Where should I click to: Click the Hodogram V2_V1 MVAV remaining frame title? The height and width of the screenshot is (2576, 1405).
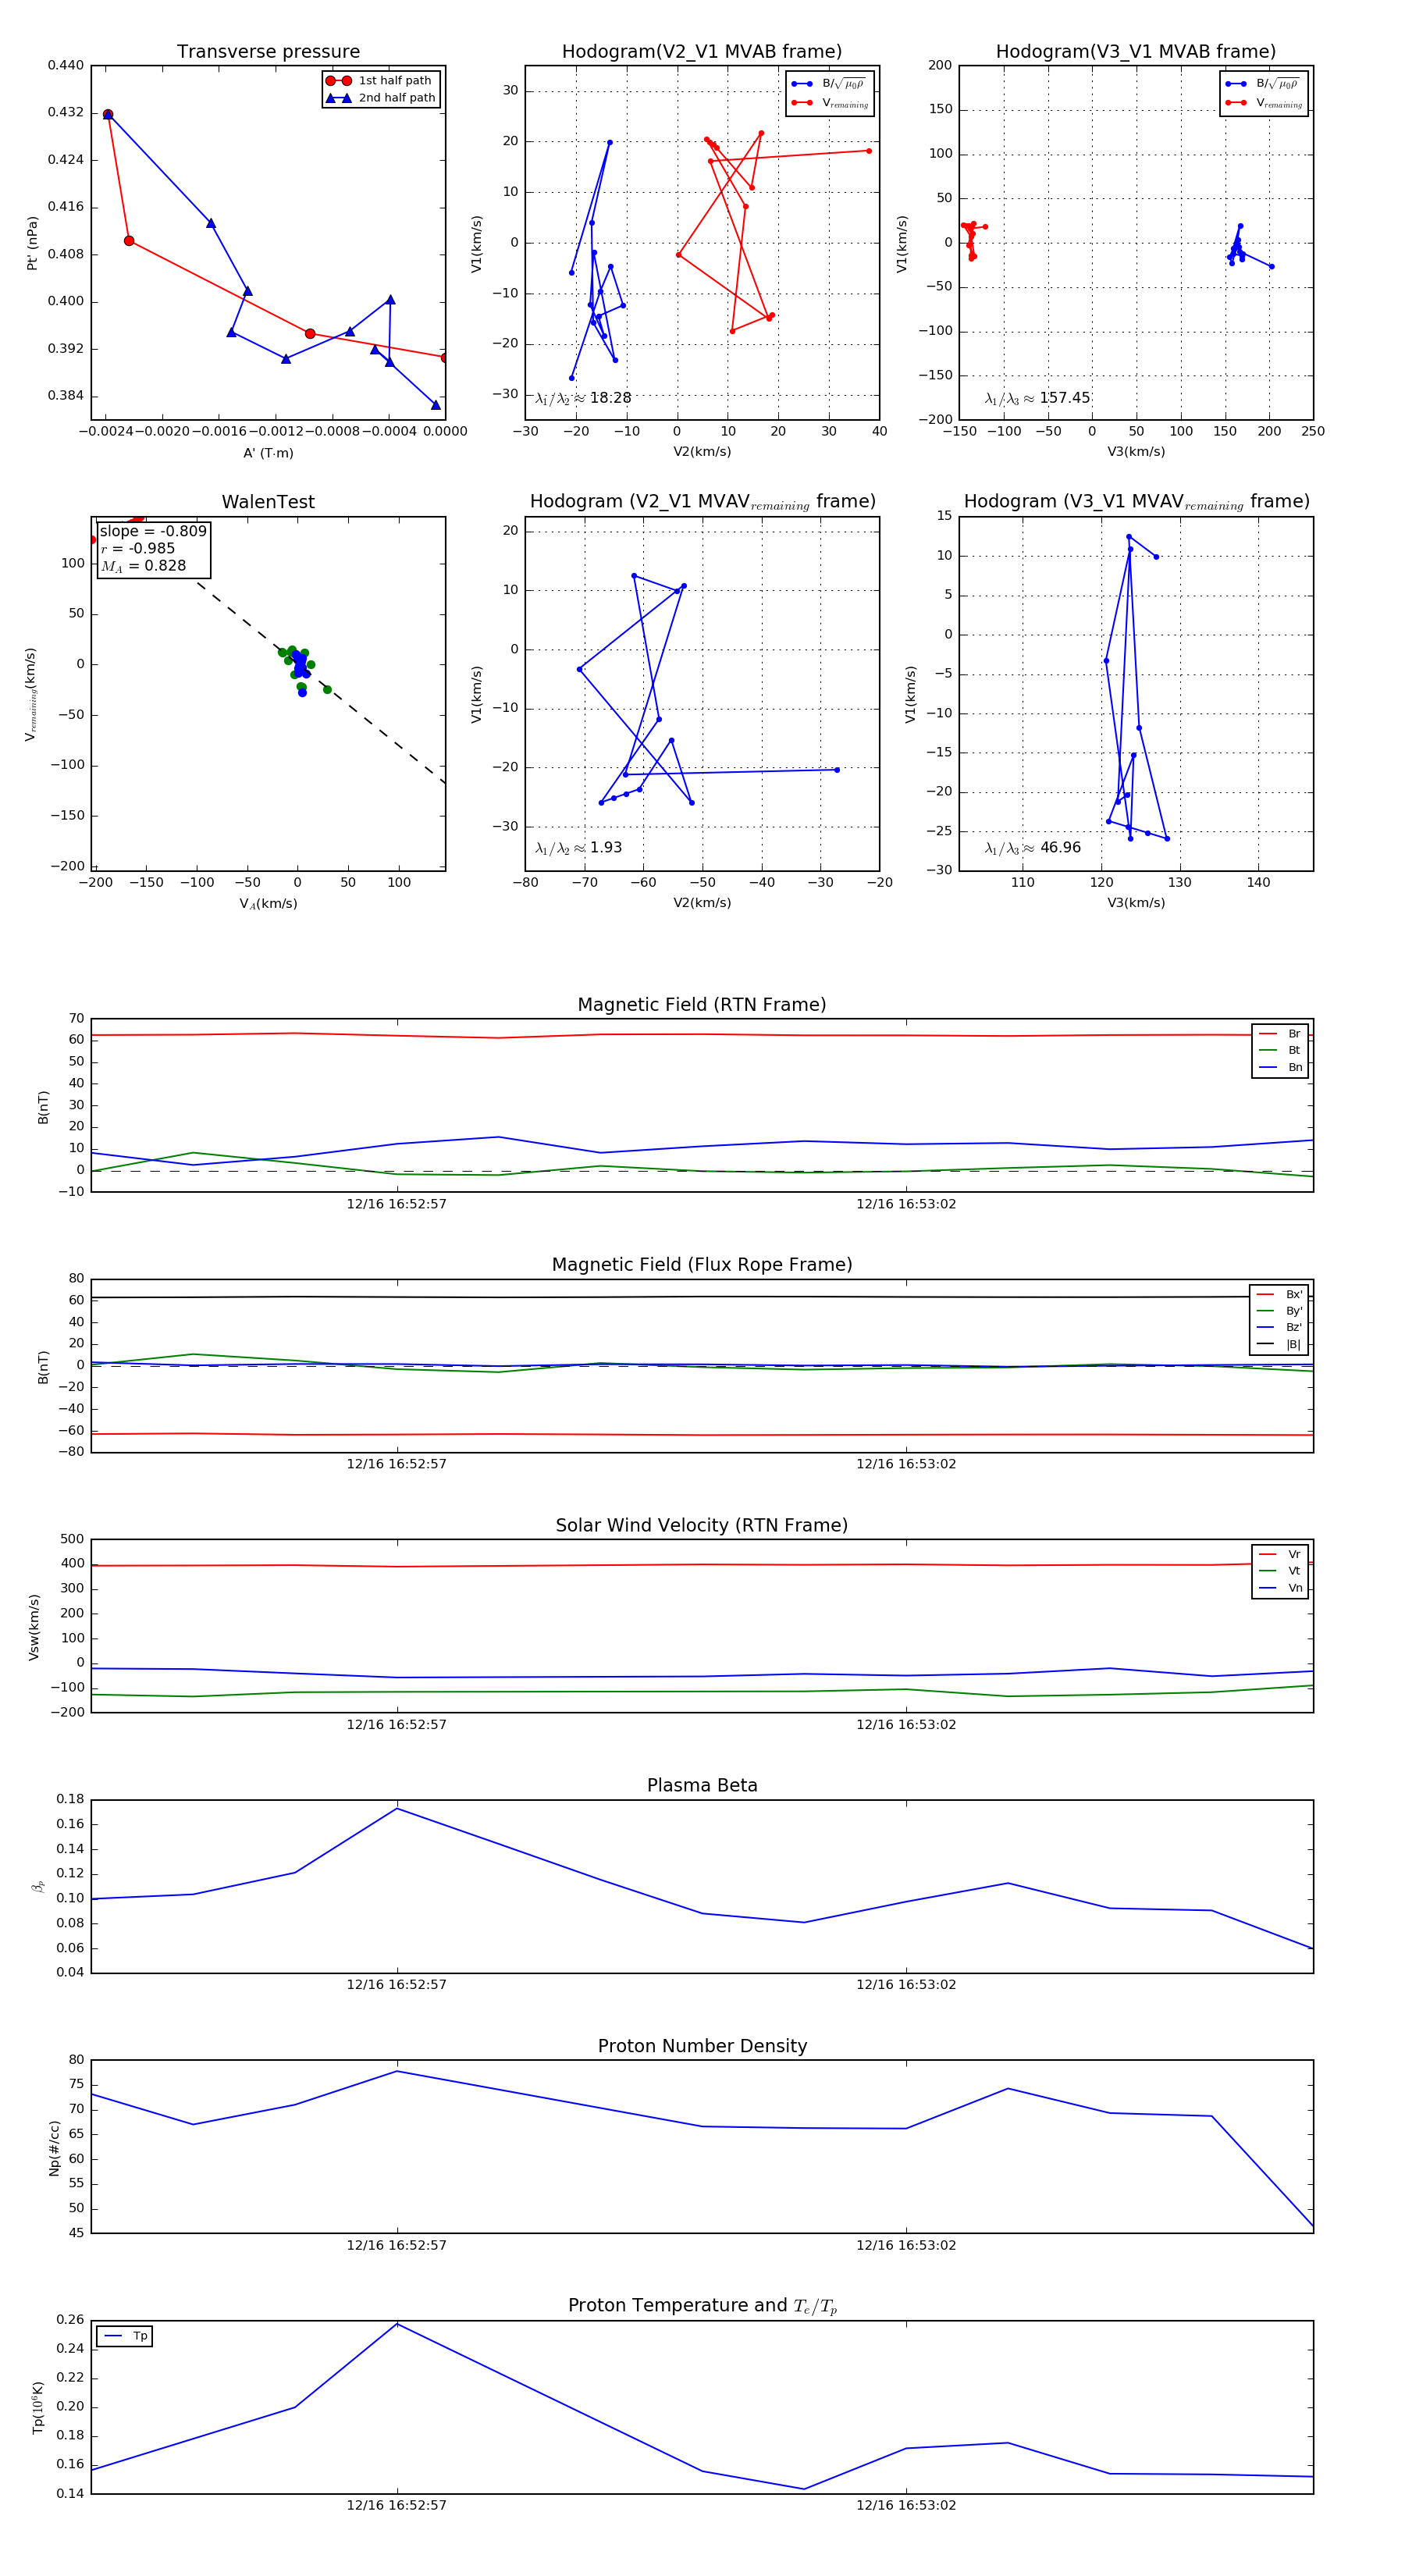click(x=702, y=502)
